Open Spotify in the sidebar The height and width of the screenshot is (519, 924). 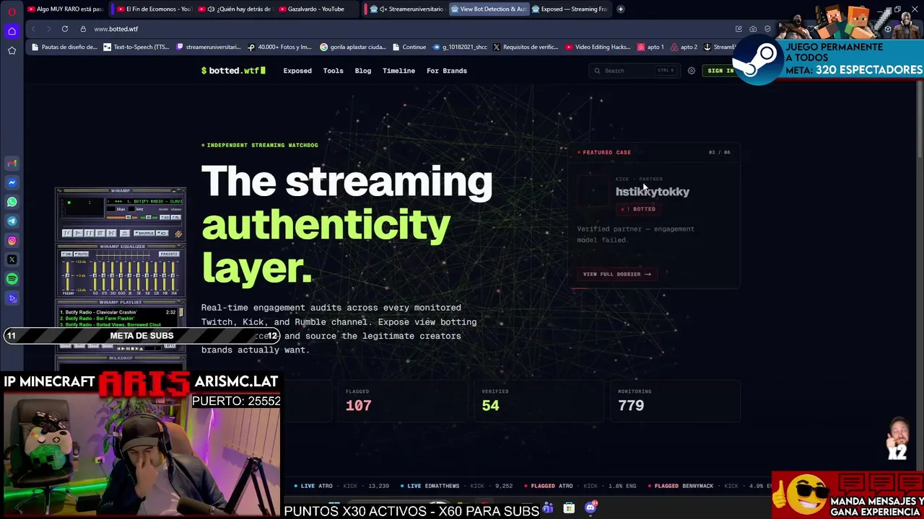pyautogui.click(x=12, y=279)
